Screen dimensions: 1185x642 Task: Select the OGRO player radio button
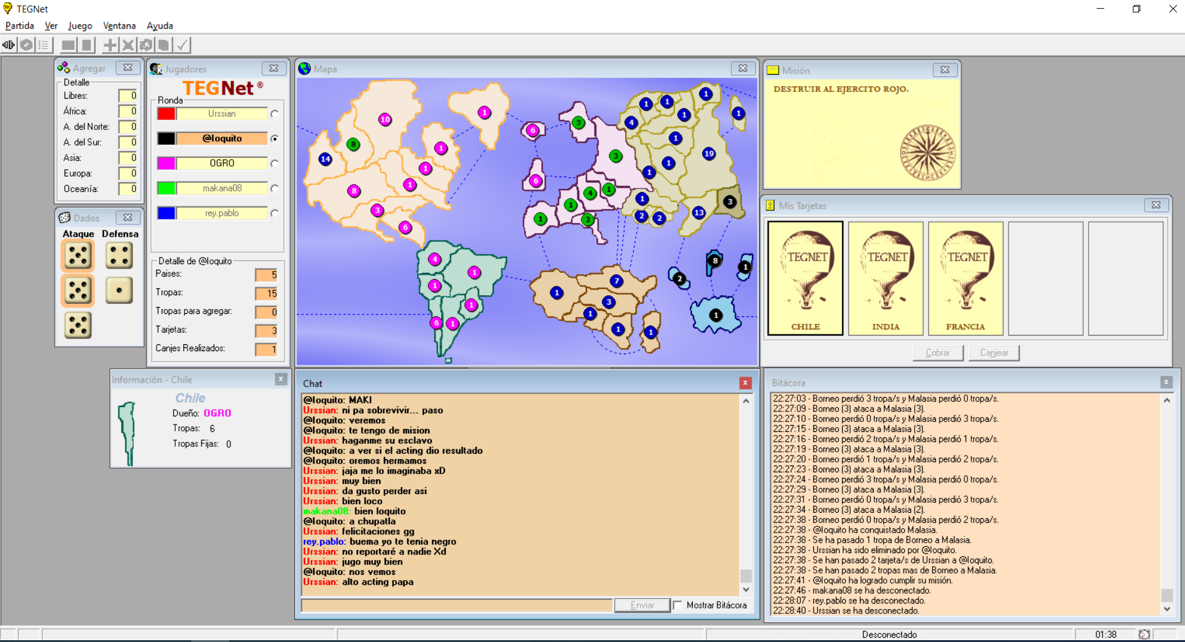coord(275,163)
